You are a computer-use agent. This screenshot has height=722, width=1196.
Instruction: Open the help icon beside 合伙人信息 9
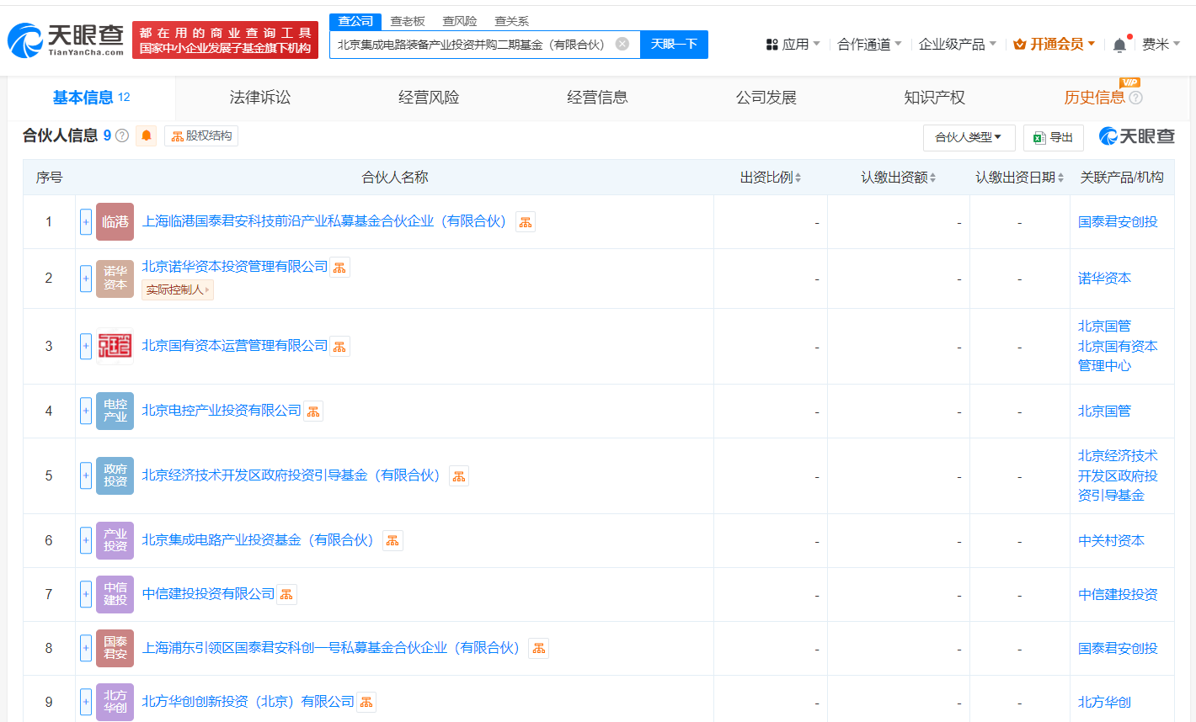pos(122,135)
